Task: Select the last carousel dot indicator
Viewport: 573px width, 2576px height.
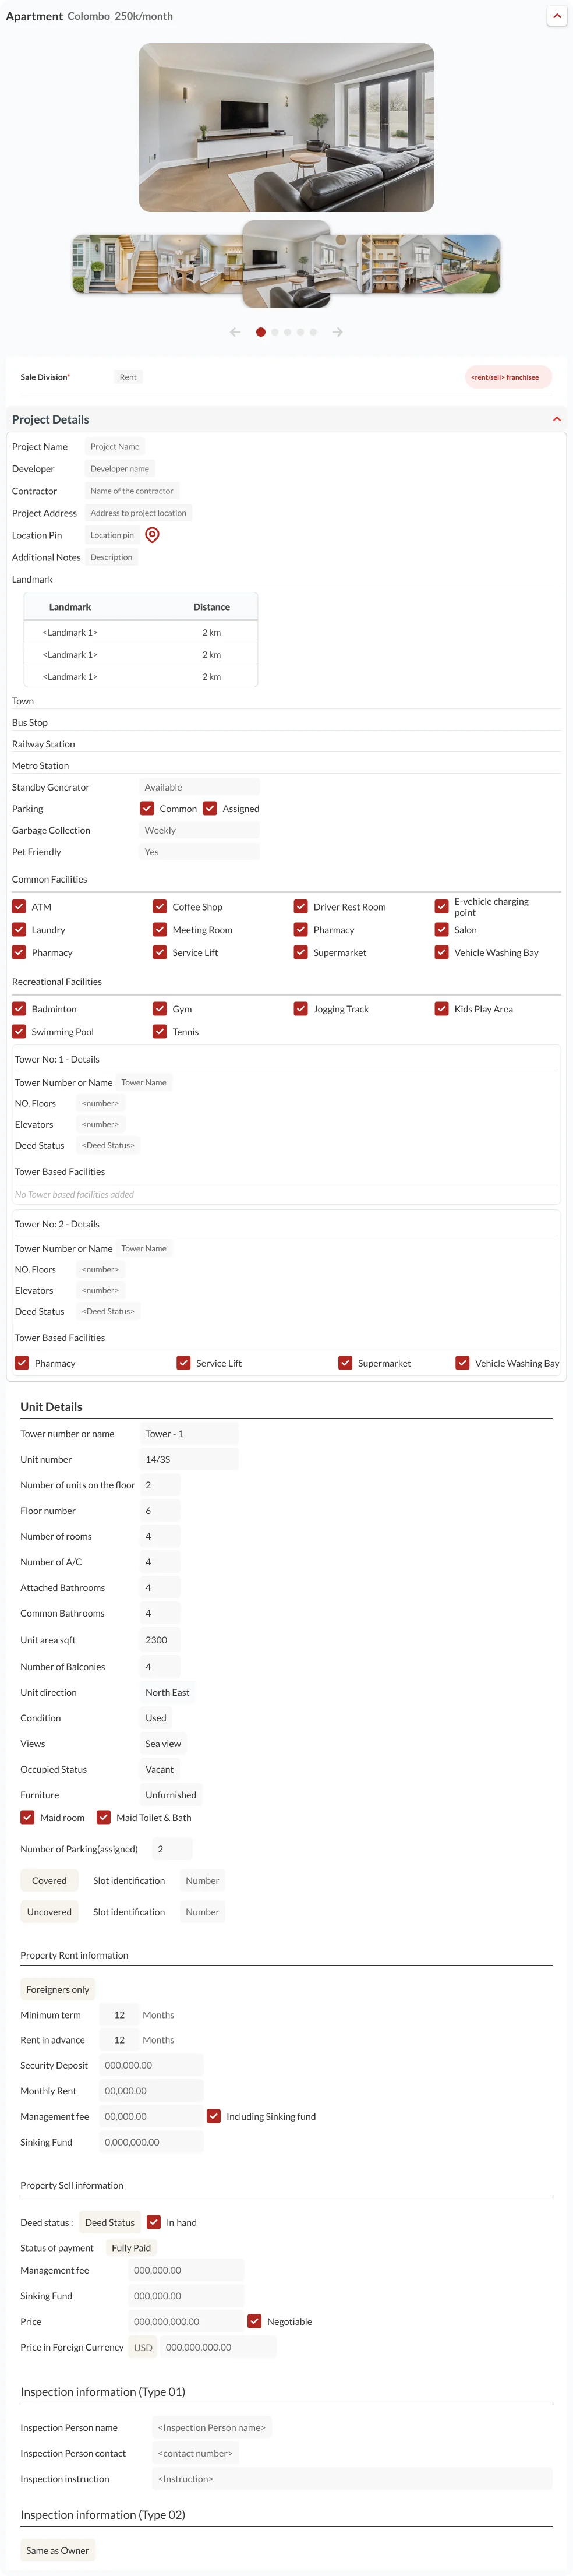Action: pyautogui.click(x=313, y=332)
